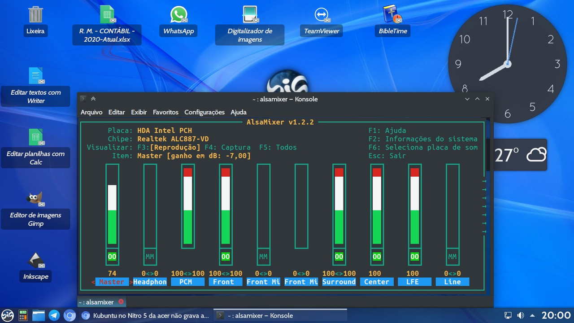The height and width of the screenshot is (323, 574).
Task: Select the alsamixer tab in Konsole
Action: 102,302
